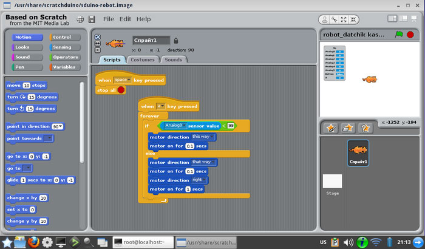
Task: Select the Motion block category
Action: tap(27, 37)
